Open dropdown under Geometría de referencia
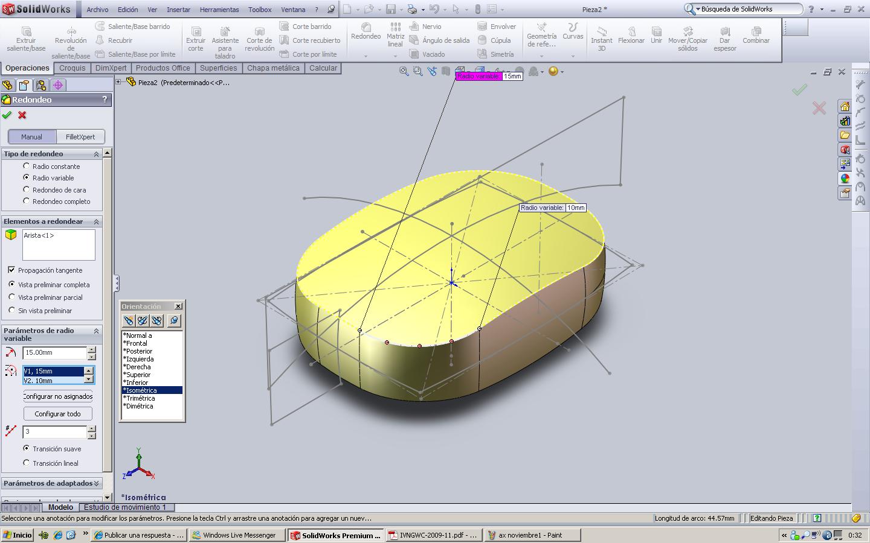The image size is (870, 543). (x=541, y=56)
